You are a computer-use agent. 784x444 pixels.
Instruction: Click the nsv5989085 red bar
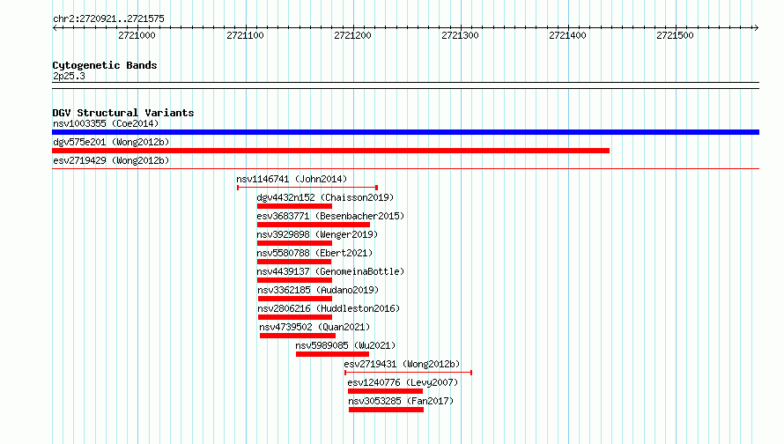(332, 354)
